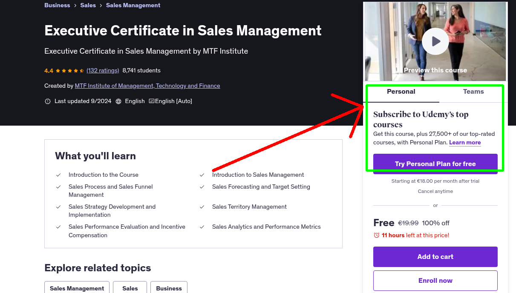
Task: Select the Business topic tag
Action: coord(169,288)
